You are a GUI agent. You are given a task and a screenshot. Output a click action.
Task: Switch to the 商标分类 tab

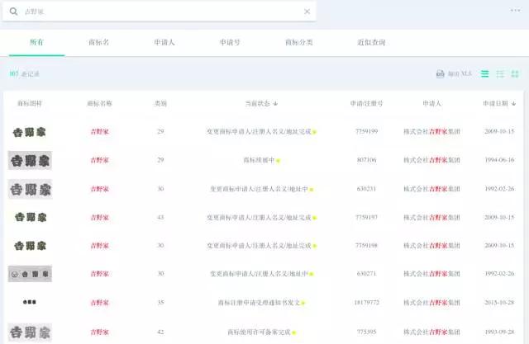click(x=299, y=42)
